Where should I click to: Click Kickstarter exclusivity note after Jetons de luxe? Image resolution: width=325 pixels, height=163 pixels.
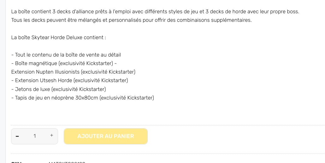[79, 89]
